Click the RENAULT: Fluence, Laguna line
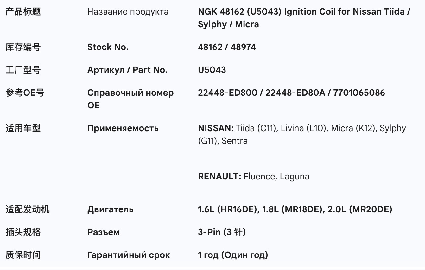 (x=253, y=177)
